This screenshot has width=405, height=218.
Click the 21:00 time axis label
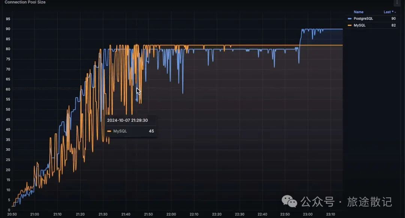(x=34, y=214)
